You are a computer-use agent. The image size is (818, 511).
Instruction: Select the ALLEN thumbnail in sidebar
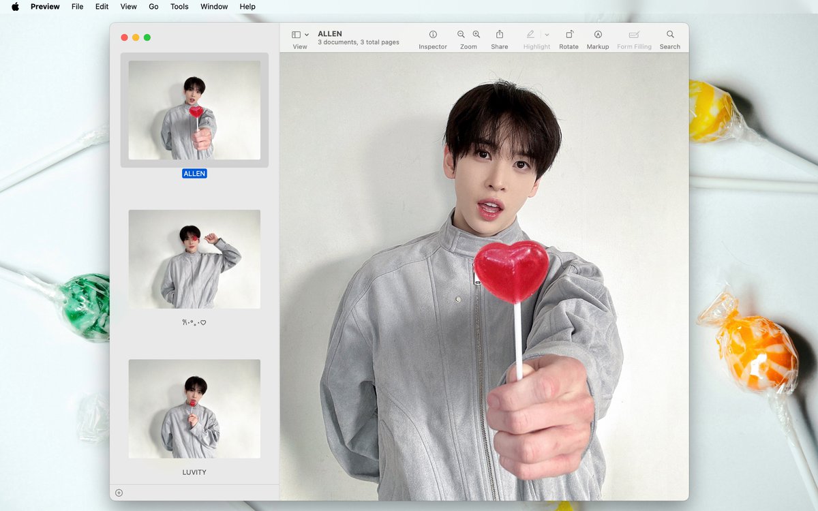194,110
